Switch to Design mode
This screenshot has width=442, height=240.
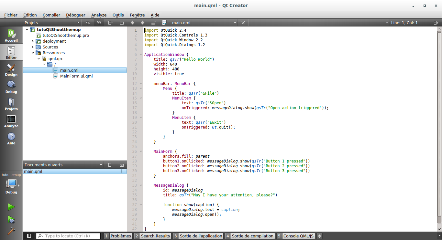(11, 70)
